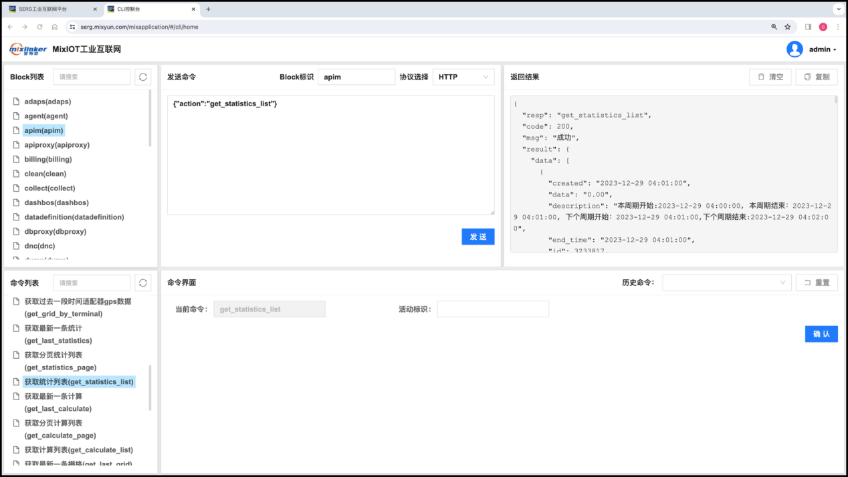This screenshot has width=848, height=477.
Task: Bookmark this page with the star icon
Action: click(787, 27)
